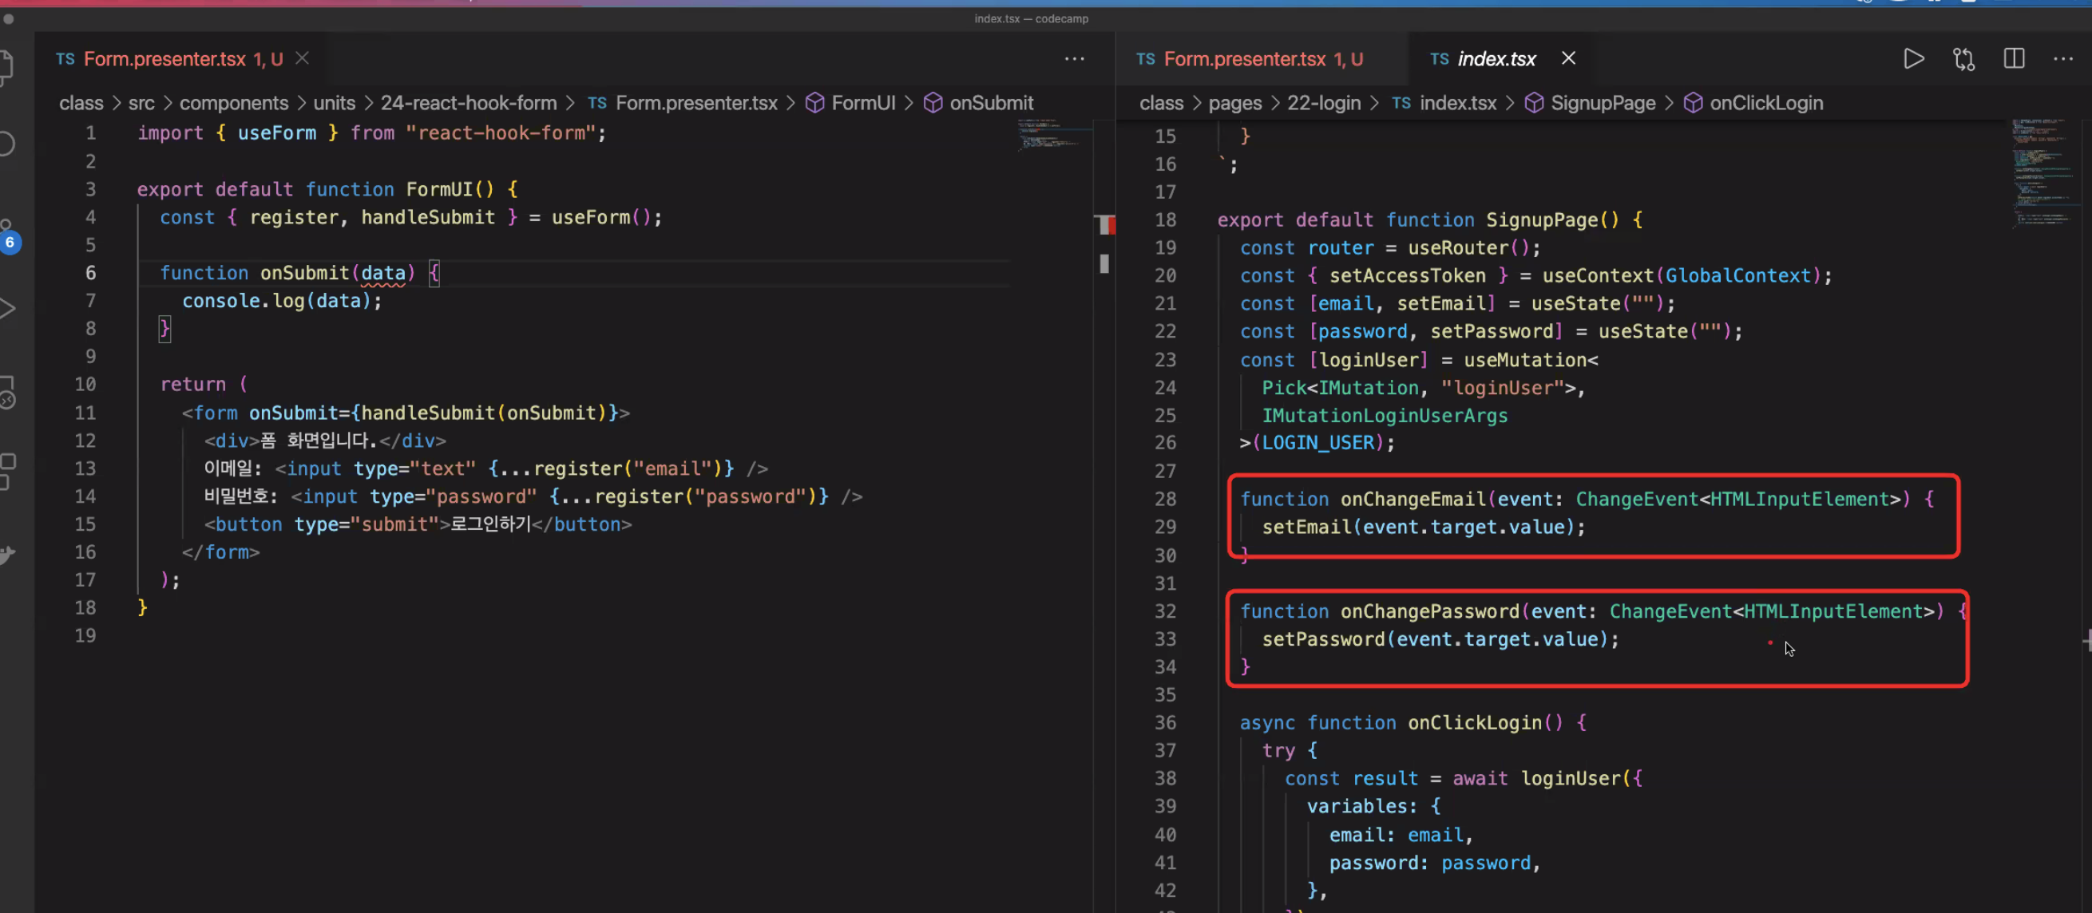
Task: Close the index.tsx tab
Action: [1568, 58]
